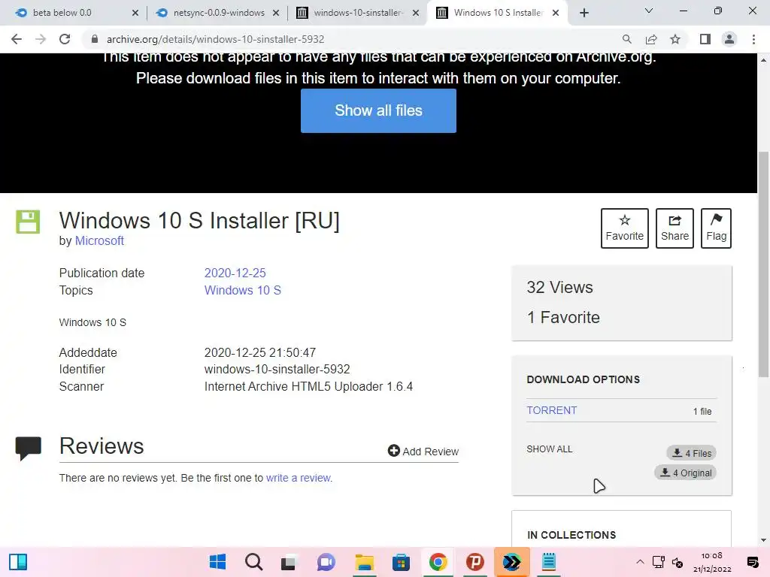Image resolution: width=770 pixels, height=577 pixels.
Task: Open Chrome zoom search icon in address bar
Action: [x=626, y=39]
